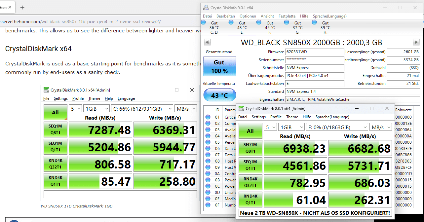Screen dimensions: 424x222
Task: Click the comment field with Neue 2 TB text
Action: pyautogui.click(x=315, y=213)
